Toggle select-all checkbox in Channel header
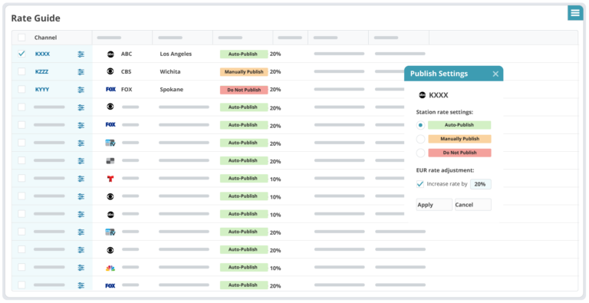The image size is (589, 303). click(21, 38)
